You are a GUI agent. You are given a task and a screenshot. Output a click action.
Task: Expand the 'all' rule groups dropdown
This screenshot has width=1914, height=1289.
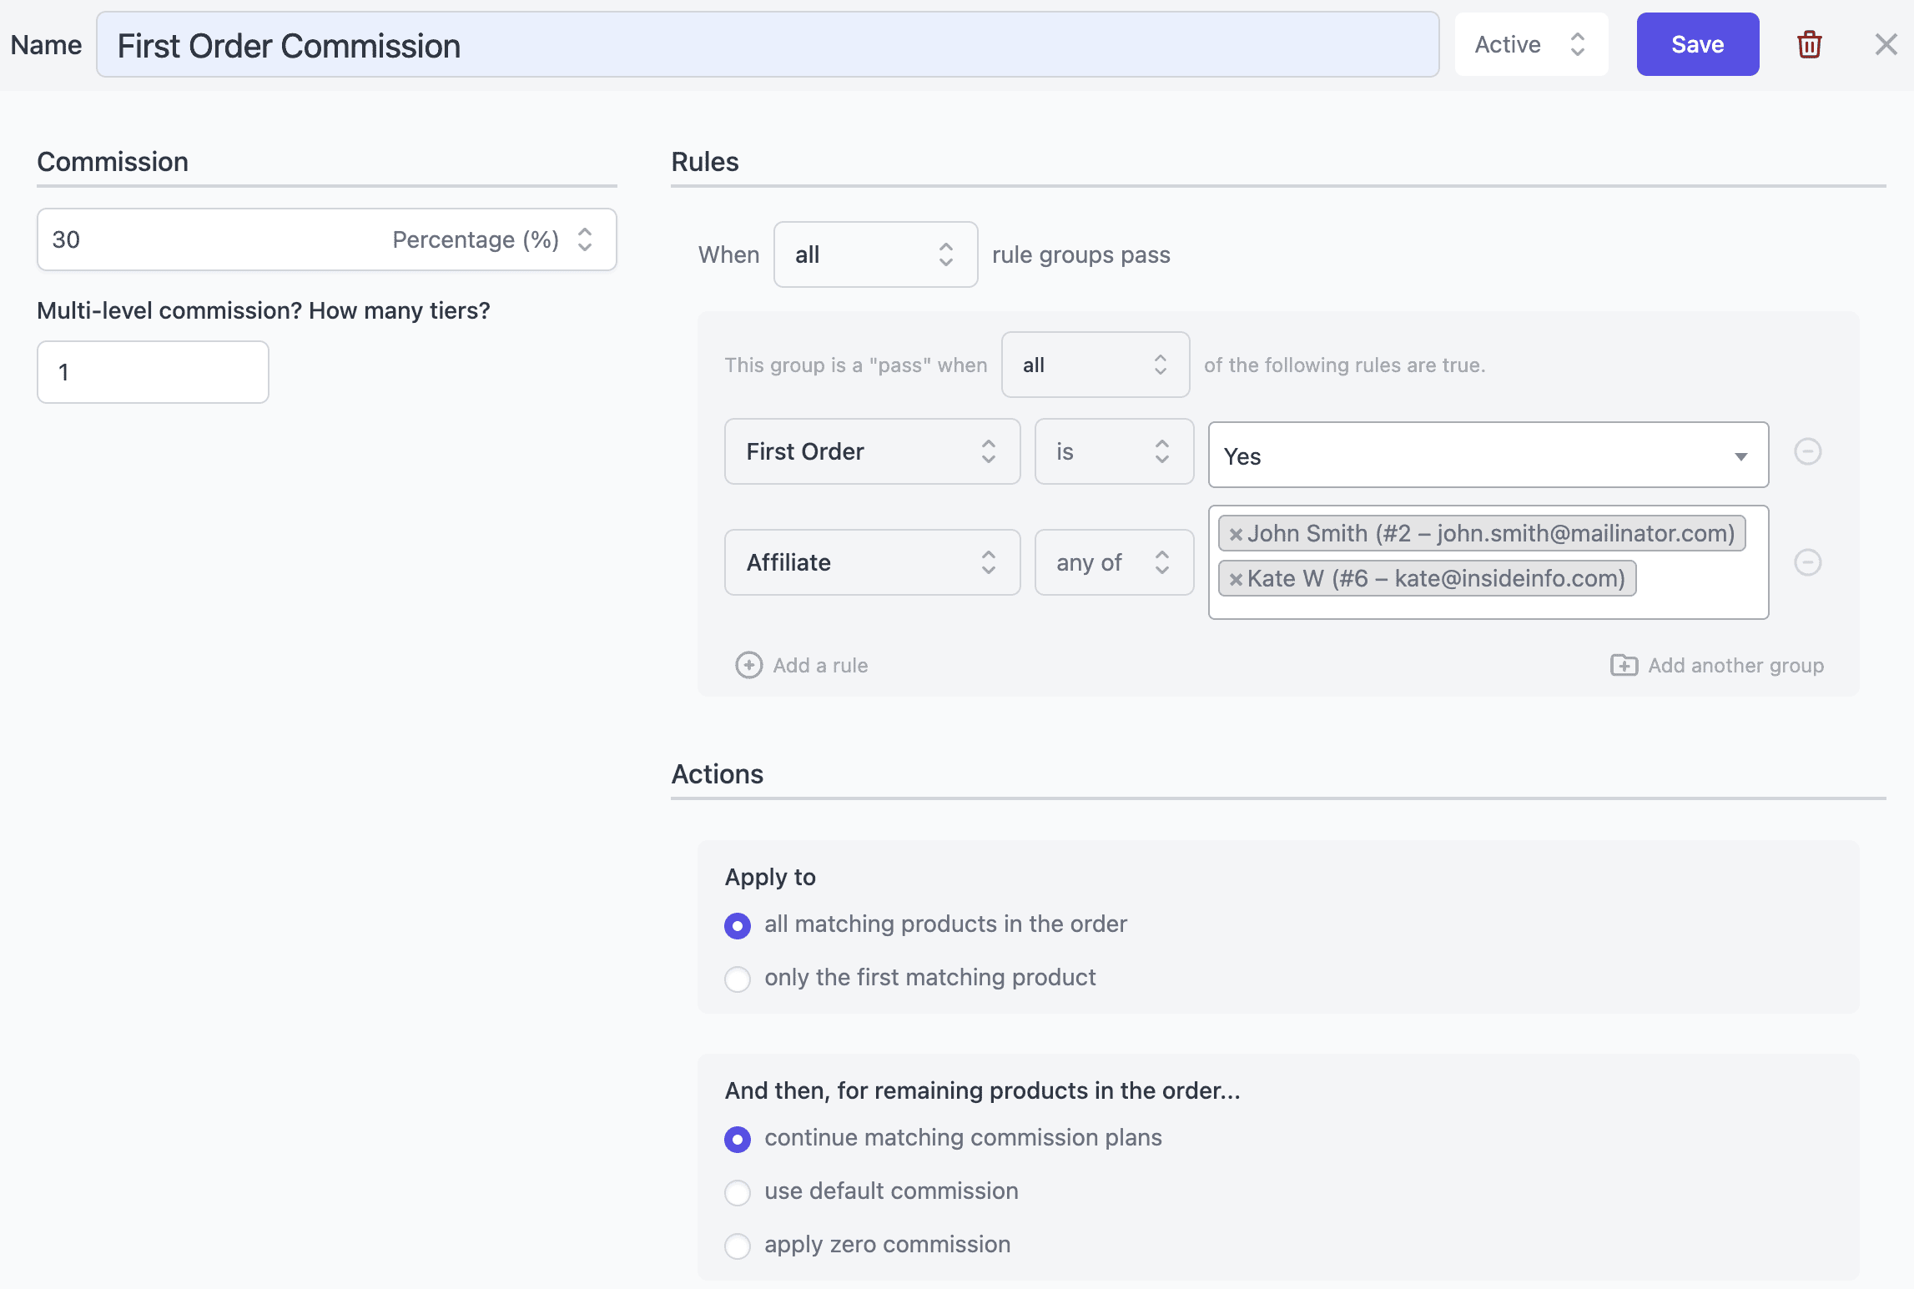(876, 253)
